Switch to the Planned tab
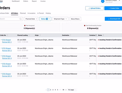The width and height of the screenshot is (122, 93). coord(23,13)
